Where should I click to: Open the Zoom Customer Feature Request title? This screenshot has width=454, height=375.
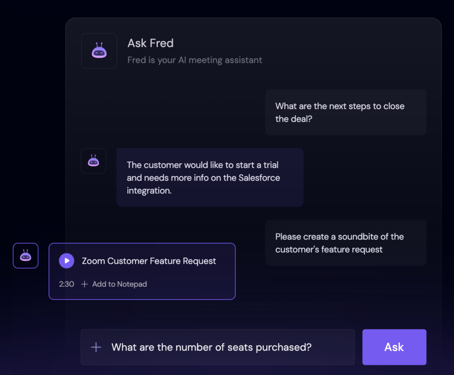pyautogui.click(x=149, y=261)
